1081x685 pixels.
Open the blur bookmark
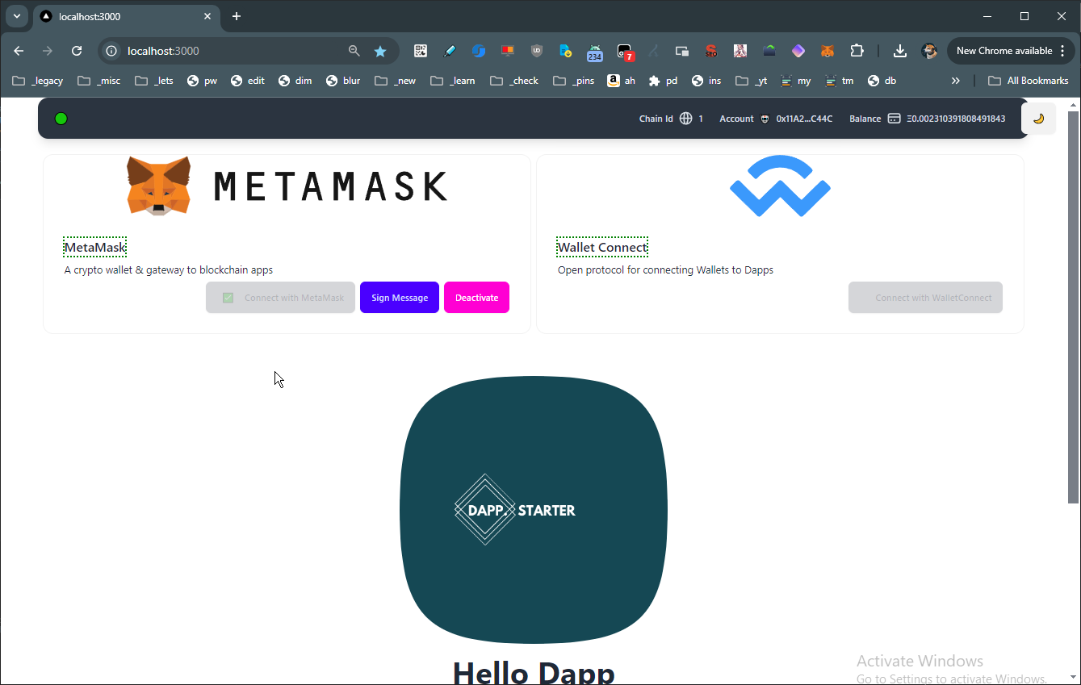343,81
